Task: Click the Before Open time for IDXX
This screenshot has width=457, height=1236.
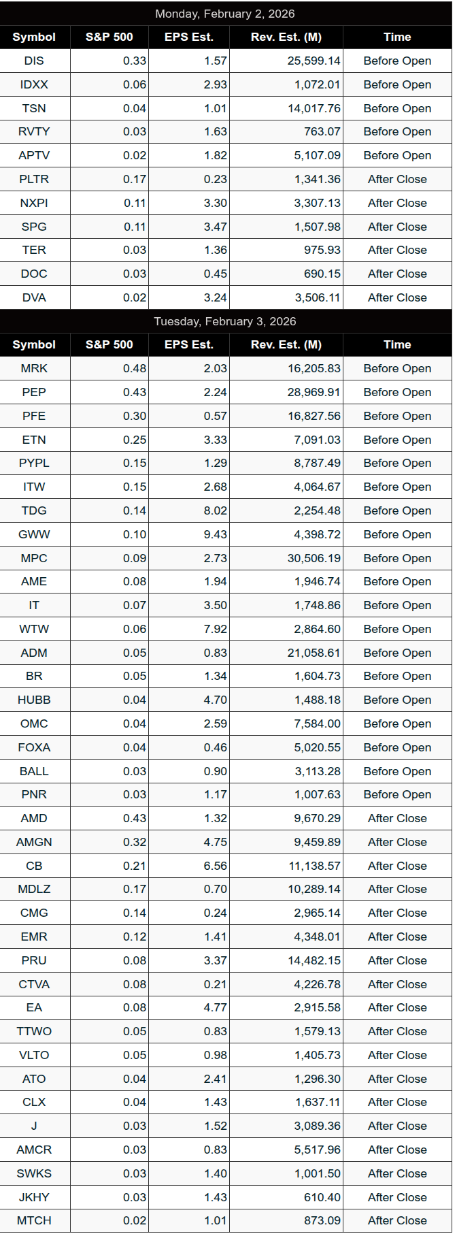Action: click(397, 84)
